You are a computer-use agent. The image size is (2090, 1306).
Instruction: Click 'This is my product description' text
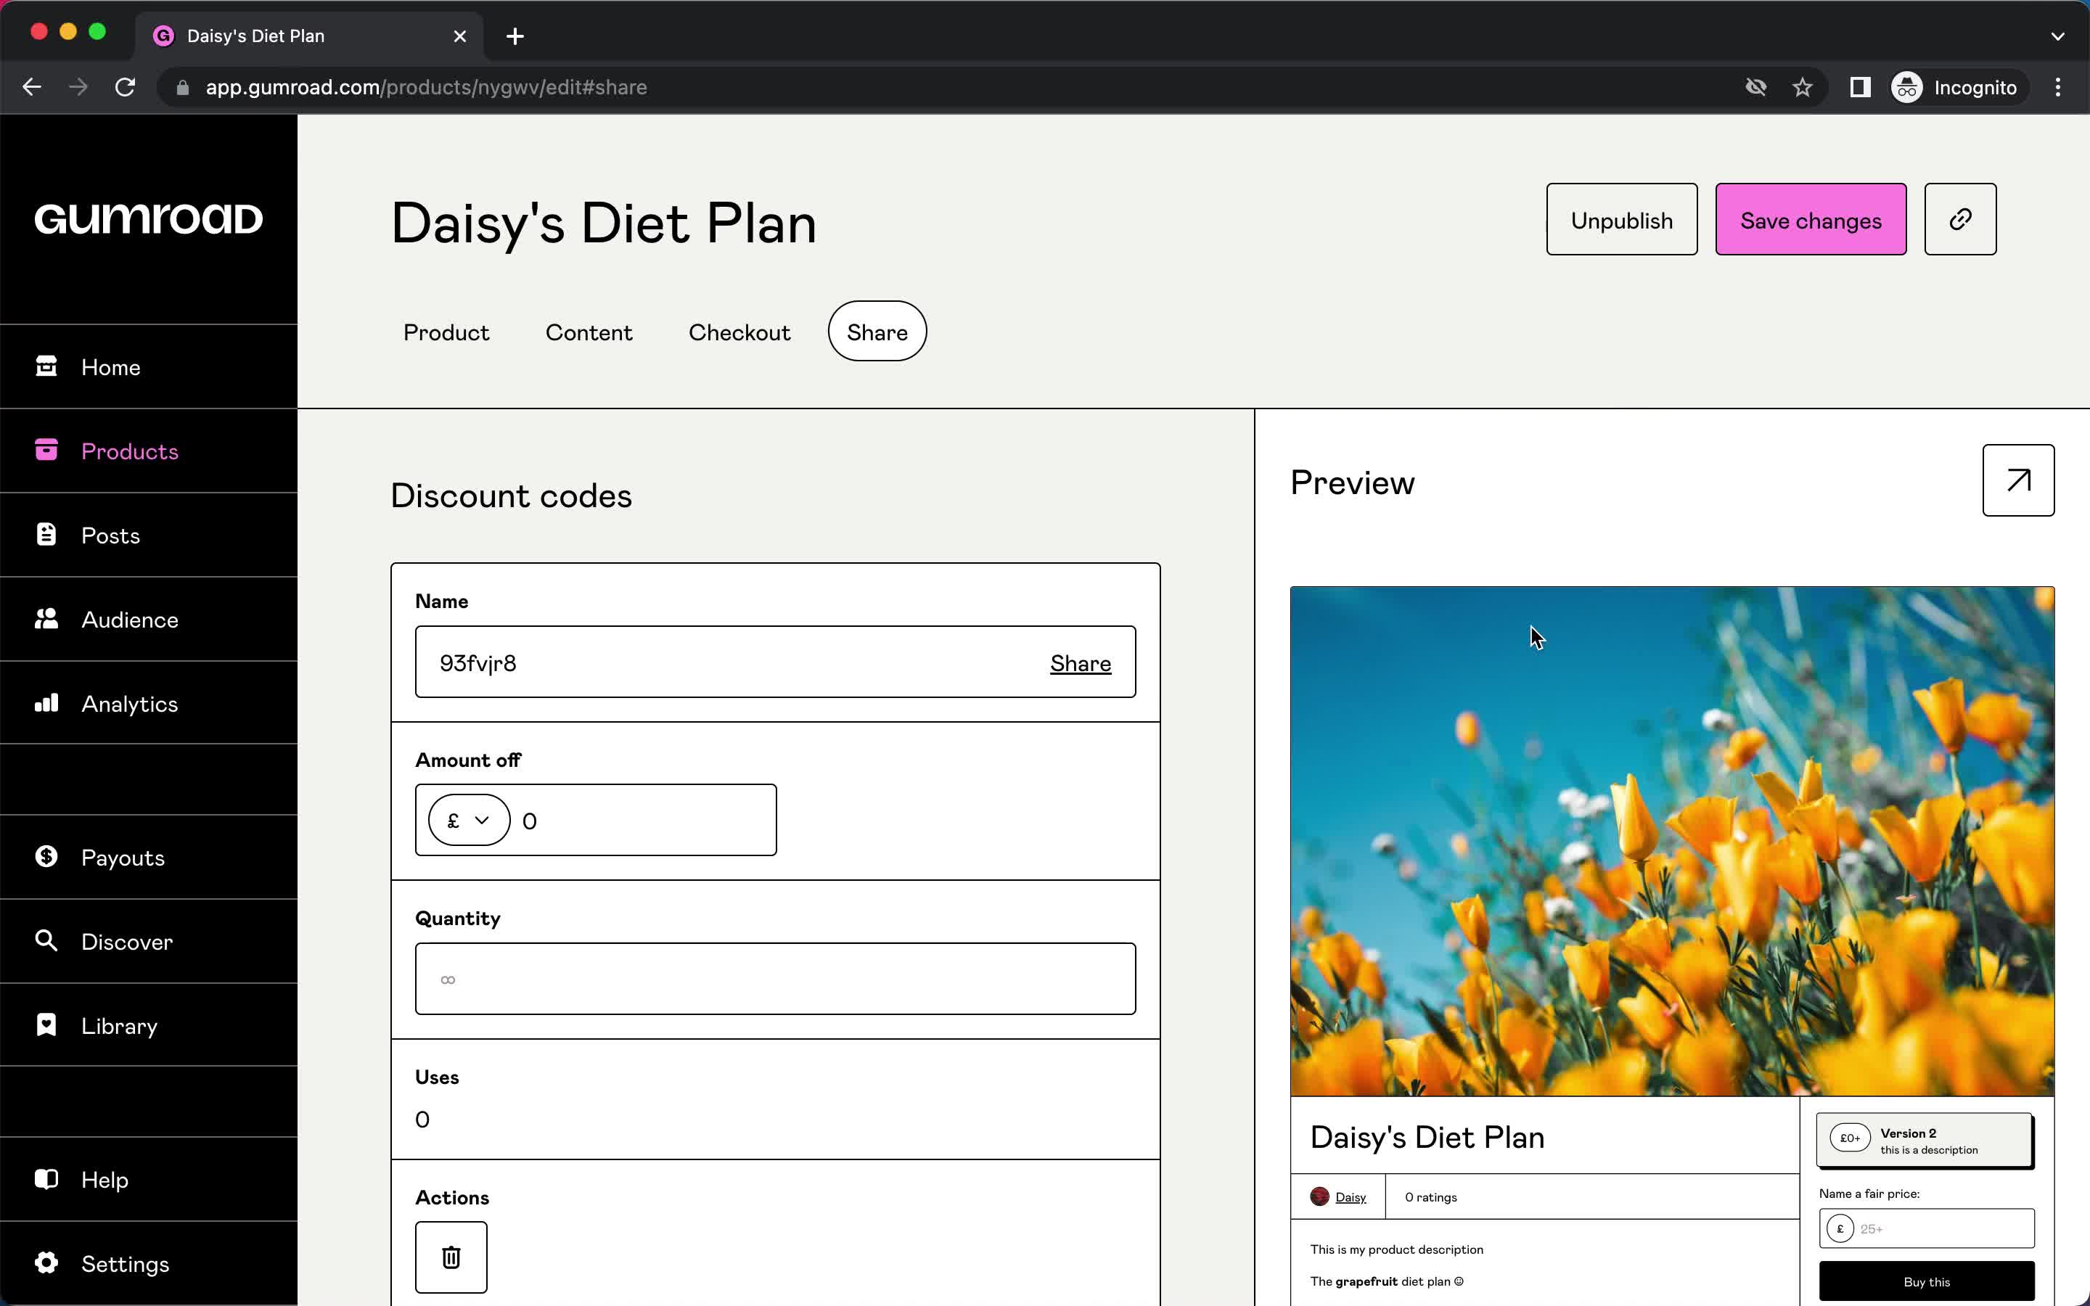[x=1396, y=1250]
